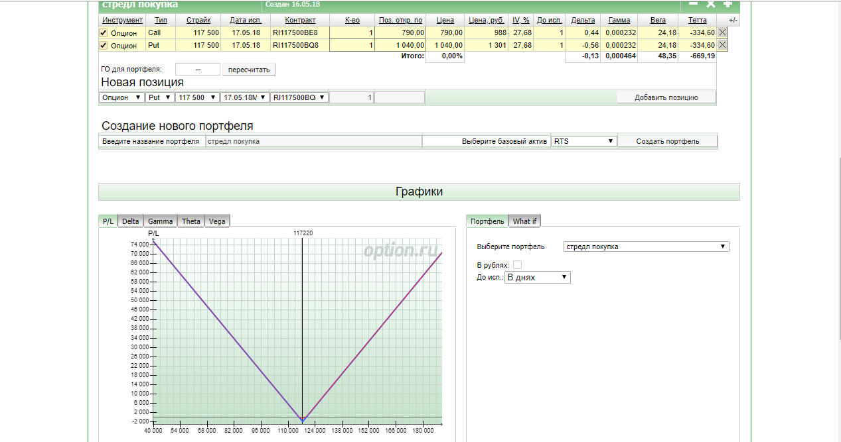Open the RTS base asset dropdown

583,141
